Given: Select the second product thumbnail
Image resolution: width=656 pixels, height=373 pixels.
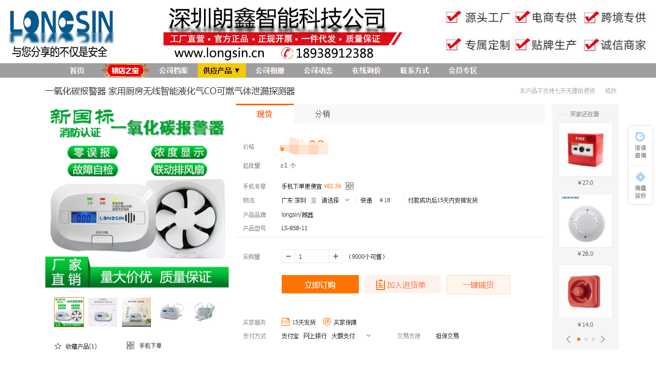Looking at the screenshot, I should (x=103, y=312).
